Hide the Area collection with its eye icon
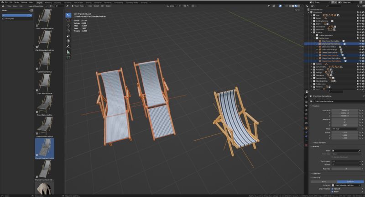This screenshot has width=365, height=197. [360, 16]
